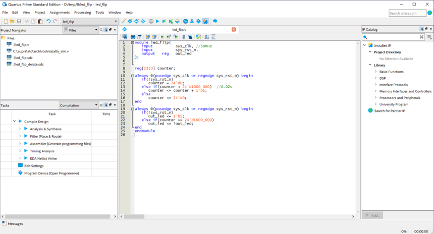
Task: Toggle pin on Project Navigator panel
Action: pyautogui.click(x=106, y=30)
